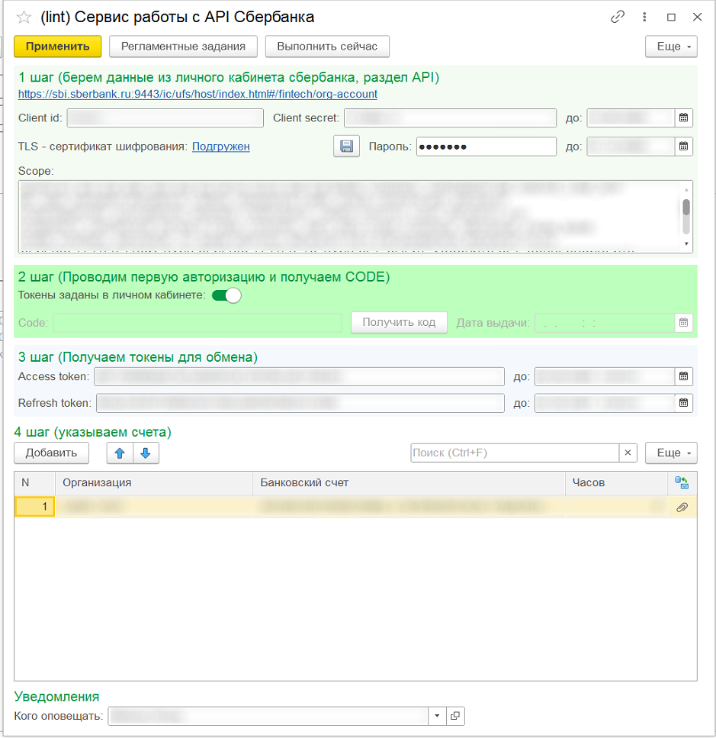The image size is (716, 738).
Task: Add window to favorites with star icon
Action: (24, 18)
